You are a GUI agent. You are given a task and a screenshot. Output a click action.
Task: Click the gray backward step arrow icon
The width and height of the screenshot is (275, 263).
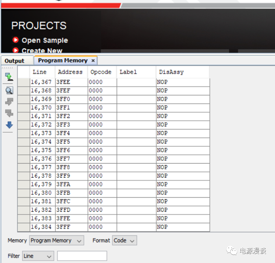pos(9,113)
